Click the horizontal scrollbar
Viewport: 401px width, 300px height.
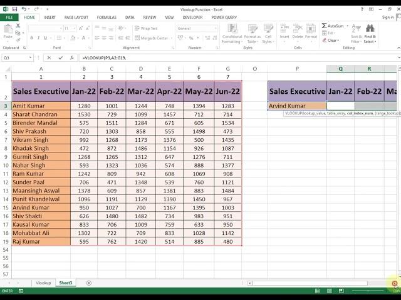point(310,283)
